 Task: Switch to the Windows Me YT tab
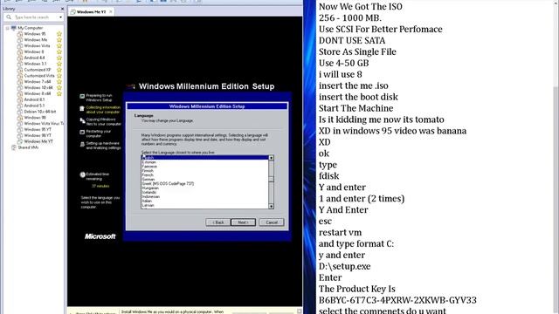(x=91, y=11)
